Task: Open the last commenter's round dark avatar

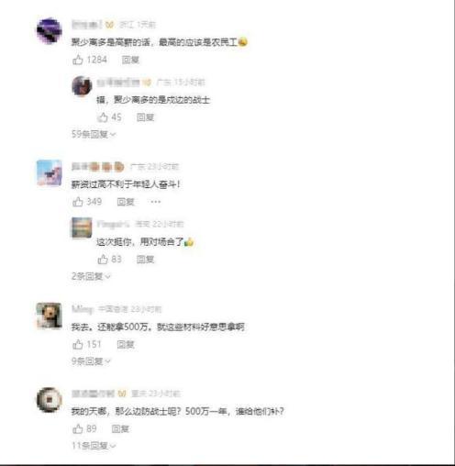Action: 50,400
